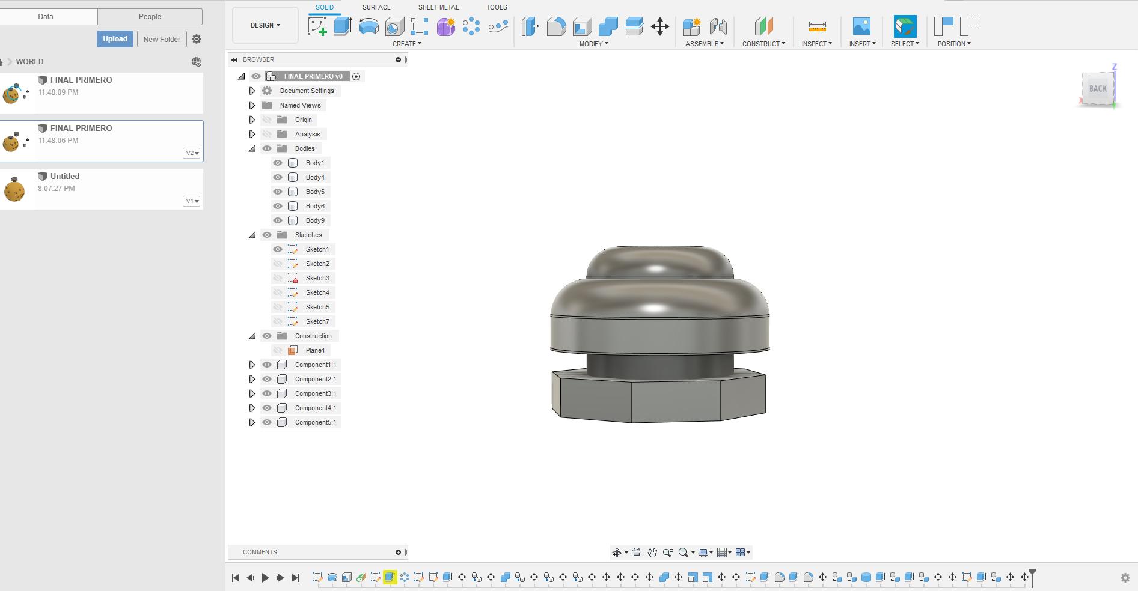Open the Measure tool under Inspect
Image resolution: width=1138 pixels, height=591 pixels.
tap(817, 26)
